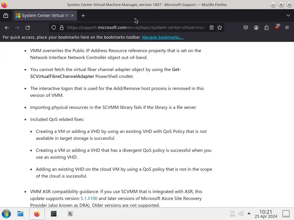This screenshot has height=220, width=294.
Task: Bookmark this page with the star
Action: pos(220,28)
